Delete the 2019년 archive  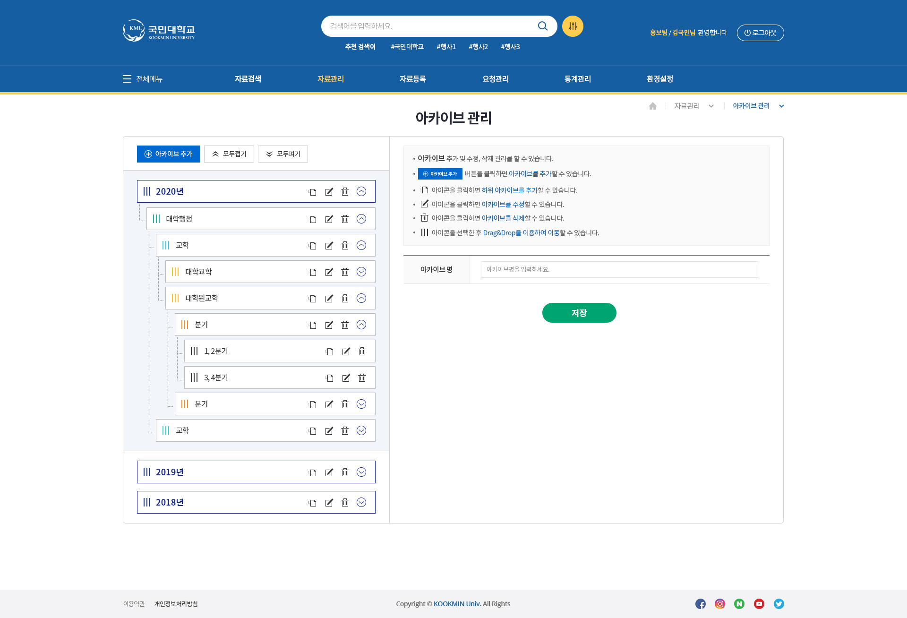(345, 472)
